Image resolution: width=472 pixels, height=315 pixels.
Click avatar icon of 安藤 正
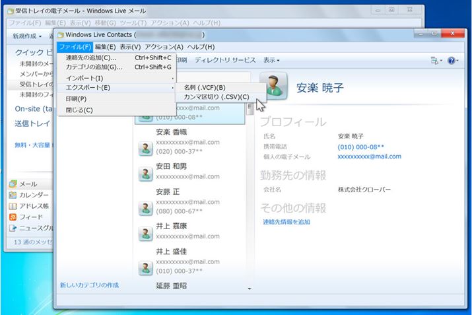point(146,209)
